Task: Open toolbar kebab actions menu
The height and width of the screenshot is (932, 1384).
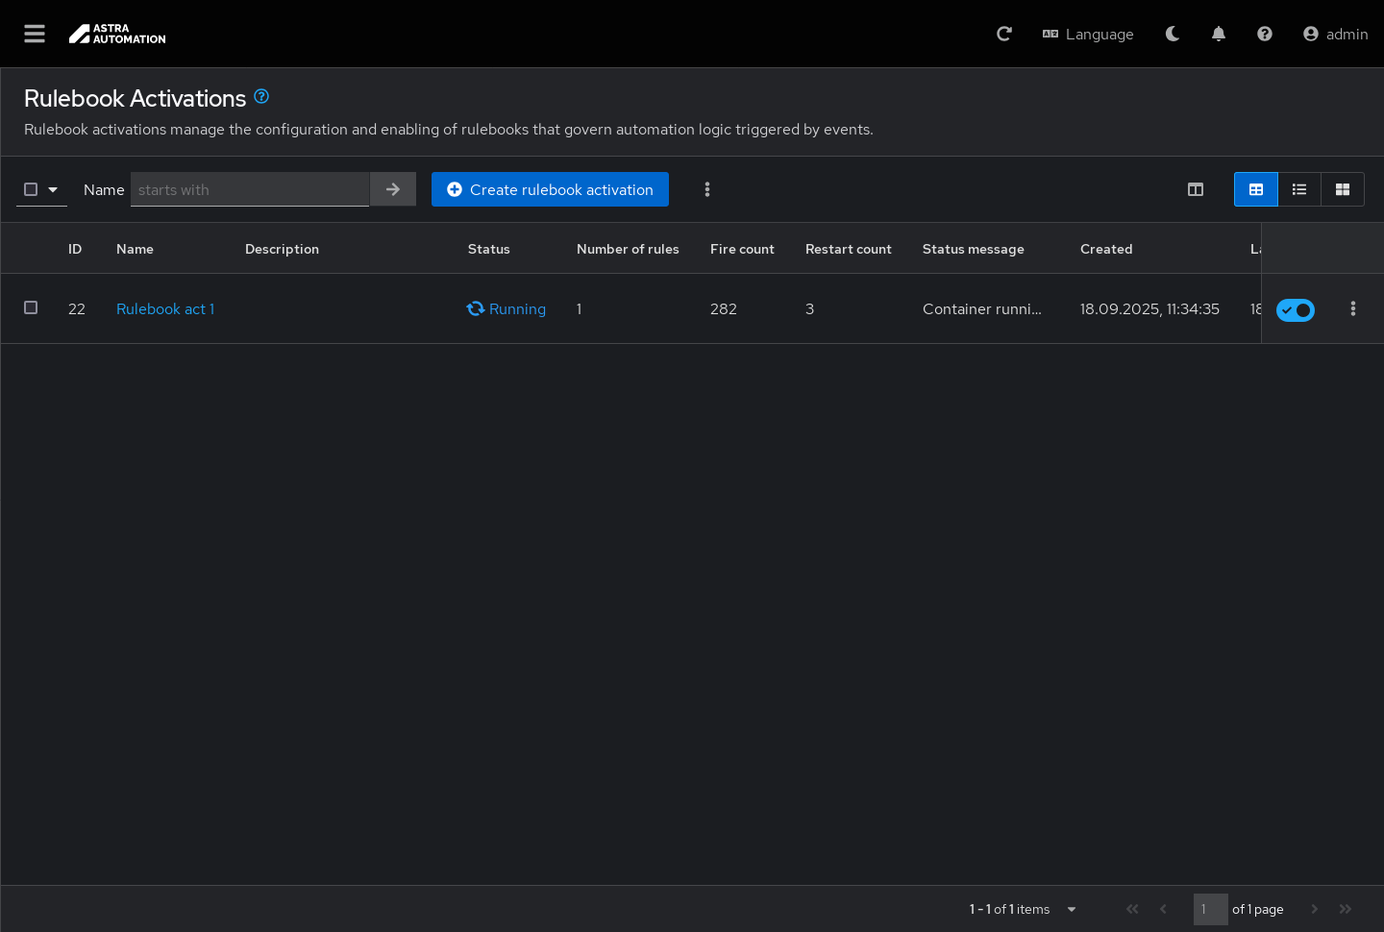Action: [707, 189]
